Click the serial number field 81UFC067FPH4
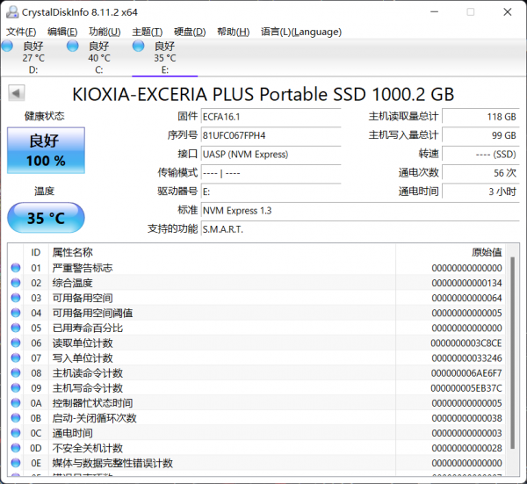Image resolution: width=527 pixels, height=484 pixels. pyautogui.click(x=270, y=135)
